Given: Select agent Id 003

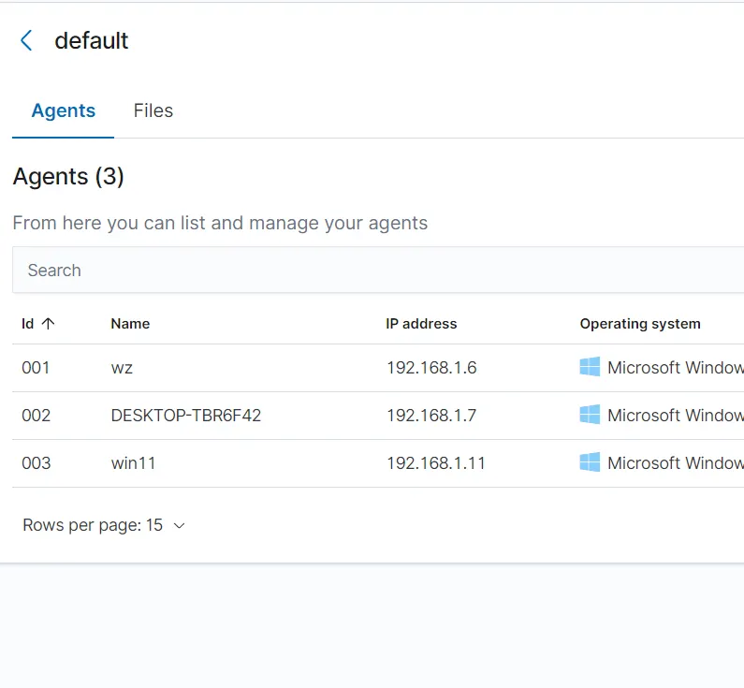Looking at the screenshot, I should coord(36,463).
